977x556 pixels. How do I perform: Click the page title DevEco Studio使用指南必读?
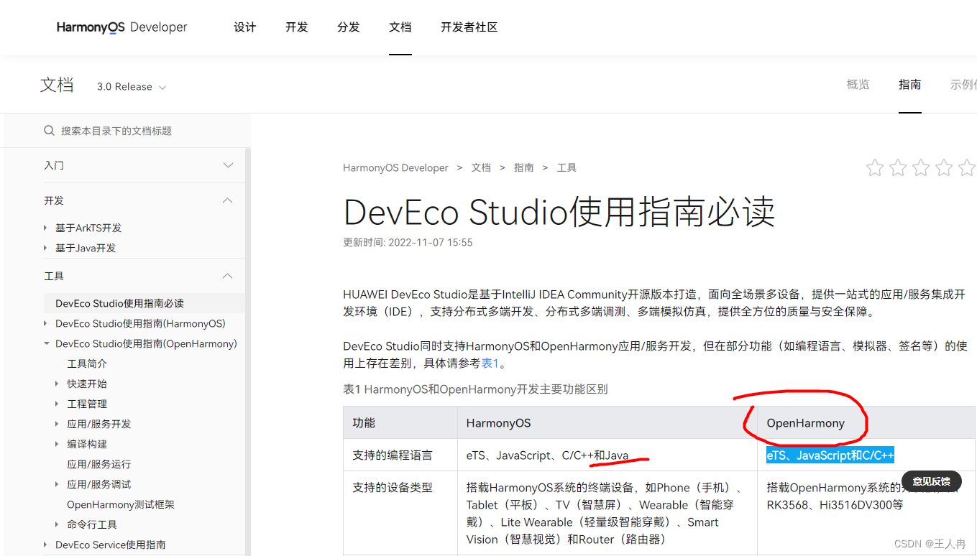pyautogui.click(x=559, y=212)
